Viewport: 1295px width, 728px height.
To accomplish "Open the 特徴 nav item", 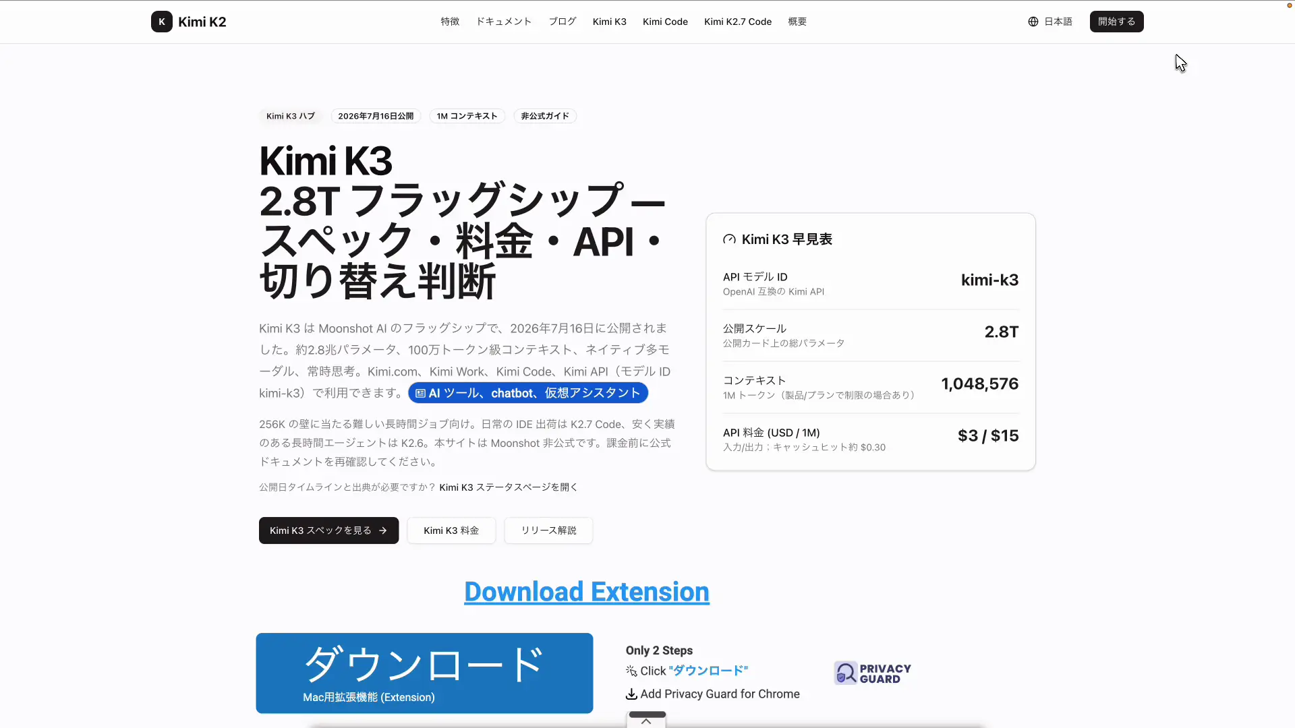I will (450, 22).
